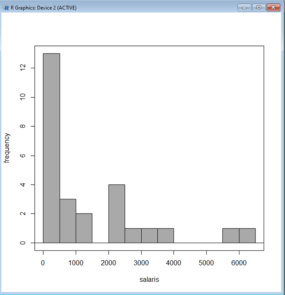
Task: Click the x-axis tick label 1000
Action: tap(76, 263)
